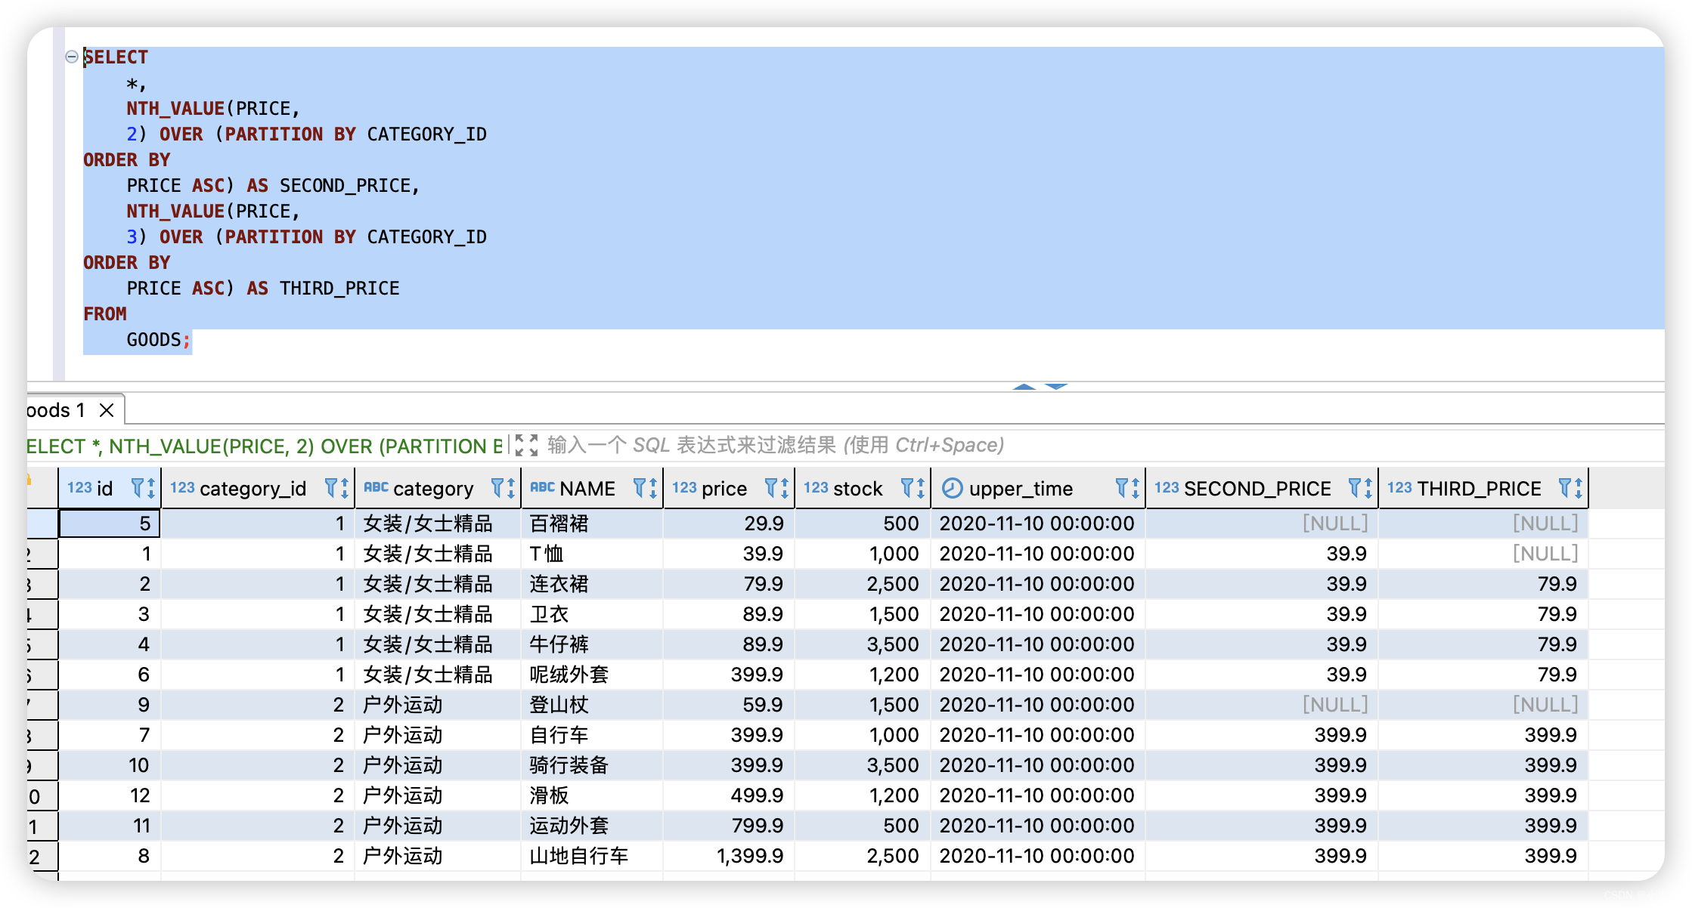Open filter for the NAME column
Image resolution: width=1692 pixels, height=908 pixels.
pos(640,488)
